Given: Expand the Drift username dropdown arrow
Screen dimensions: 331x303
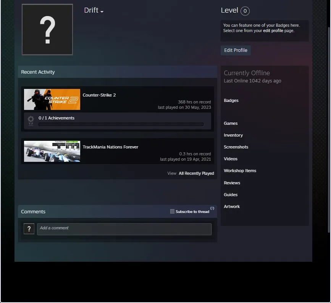Looking at the screenshot, I should 102,12.
